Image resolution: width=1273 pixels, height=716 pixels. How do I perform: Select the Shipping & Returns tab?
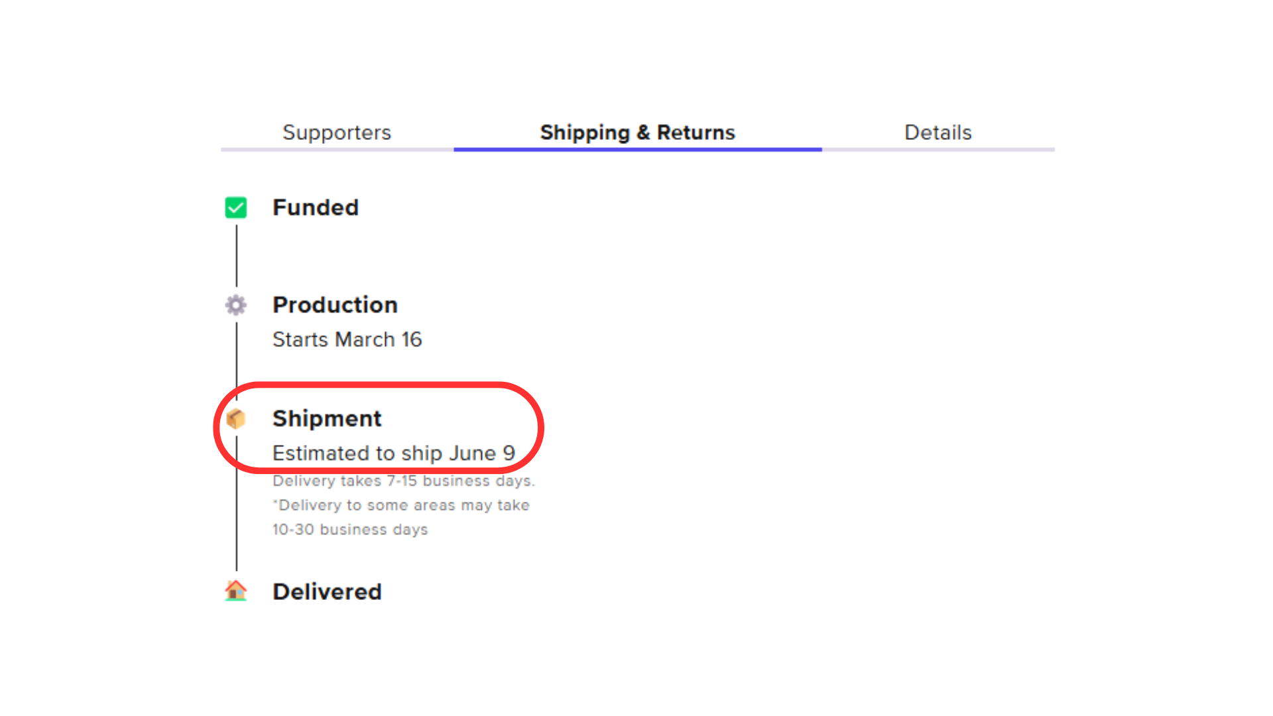pyautogui.click(x=638, y=132)
